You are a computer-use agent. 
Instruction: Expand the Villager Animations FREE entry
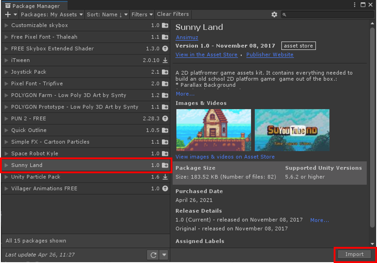coord(6,188)
